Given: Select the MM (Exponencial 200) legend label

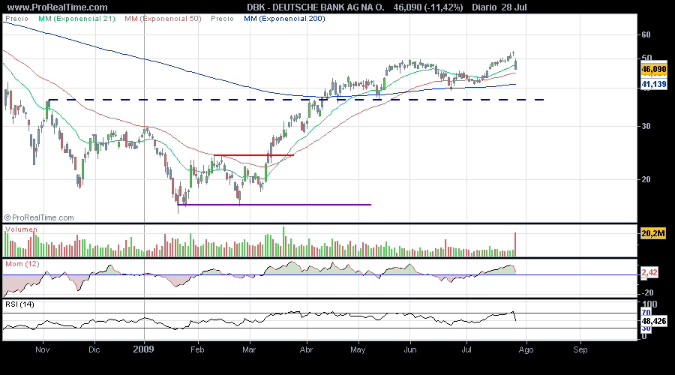Looking at the screenshot, I should [x=284, y=19].
